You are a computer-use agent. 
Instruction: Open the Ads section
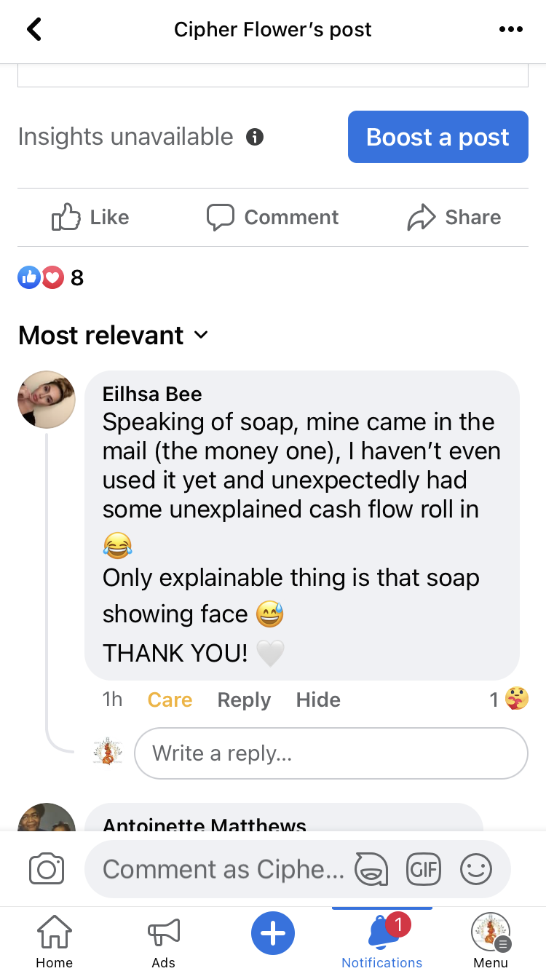point(163,940)
